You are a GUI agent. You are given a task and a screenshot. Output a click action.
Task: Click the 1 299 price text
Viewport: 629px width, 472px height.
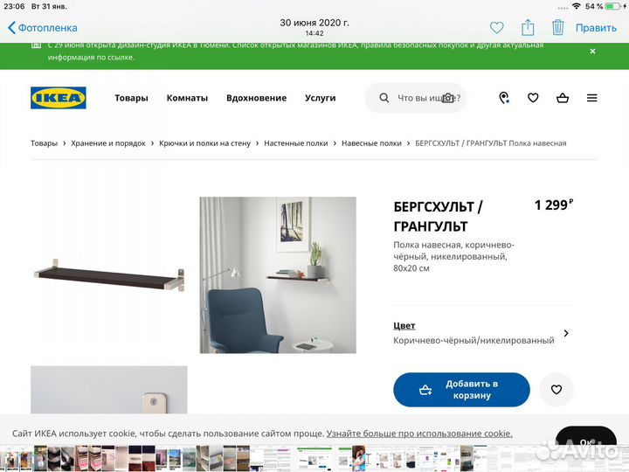coord(554,205)
